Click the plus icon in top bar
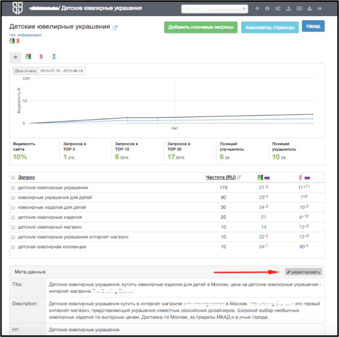This screenshot has height=337, width=339. tap(257, 8)
